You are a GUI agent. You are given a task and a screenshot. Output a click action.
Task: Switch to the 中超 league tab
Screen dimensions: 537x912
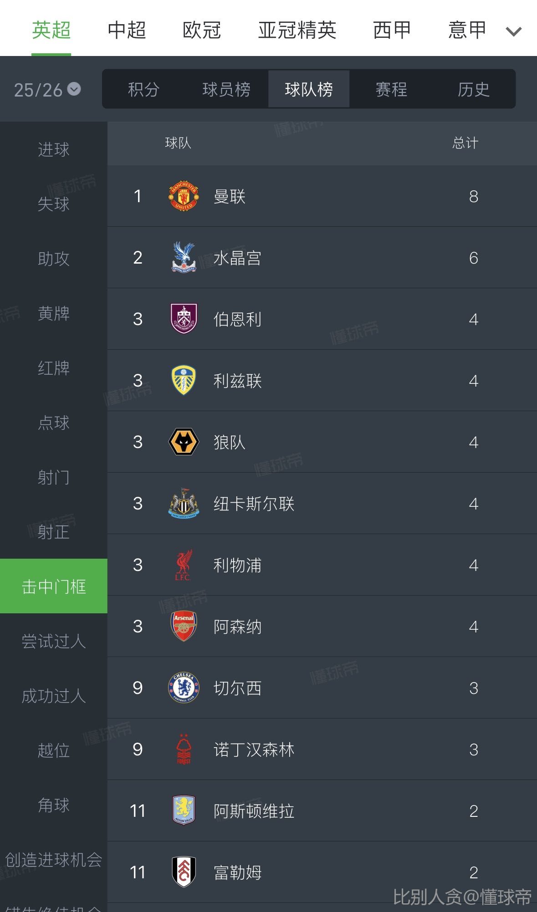point(127,31)
